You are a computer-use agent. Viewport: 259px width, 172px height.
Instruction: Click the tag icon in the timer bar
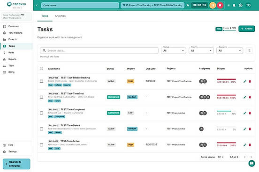188,5
